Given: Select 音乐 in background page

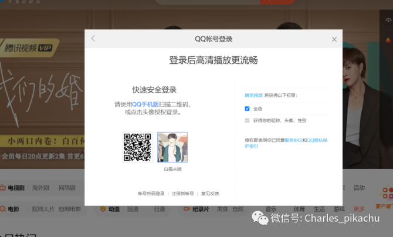Looking at the screenshot, I should (x=271, y=209).
